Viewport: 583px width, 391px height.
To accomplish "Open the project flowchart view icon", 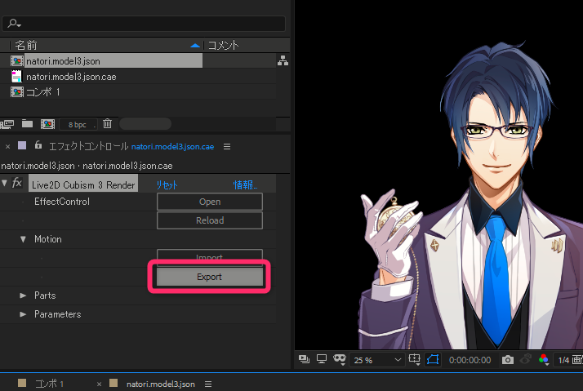I will [283, 60].
